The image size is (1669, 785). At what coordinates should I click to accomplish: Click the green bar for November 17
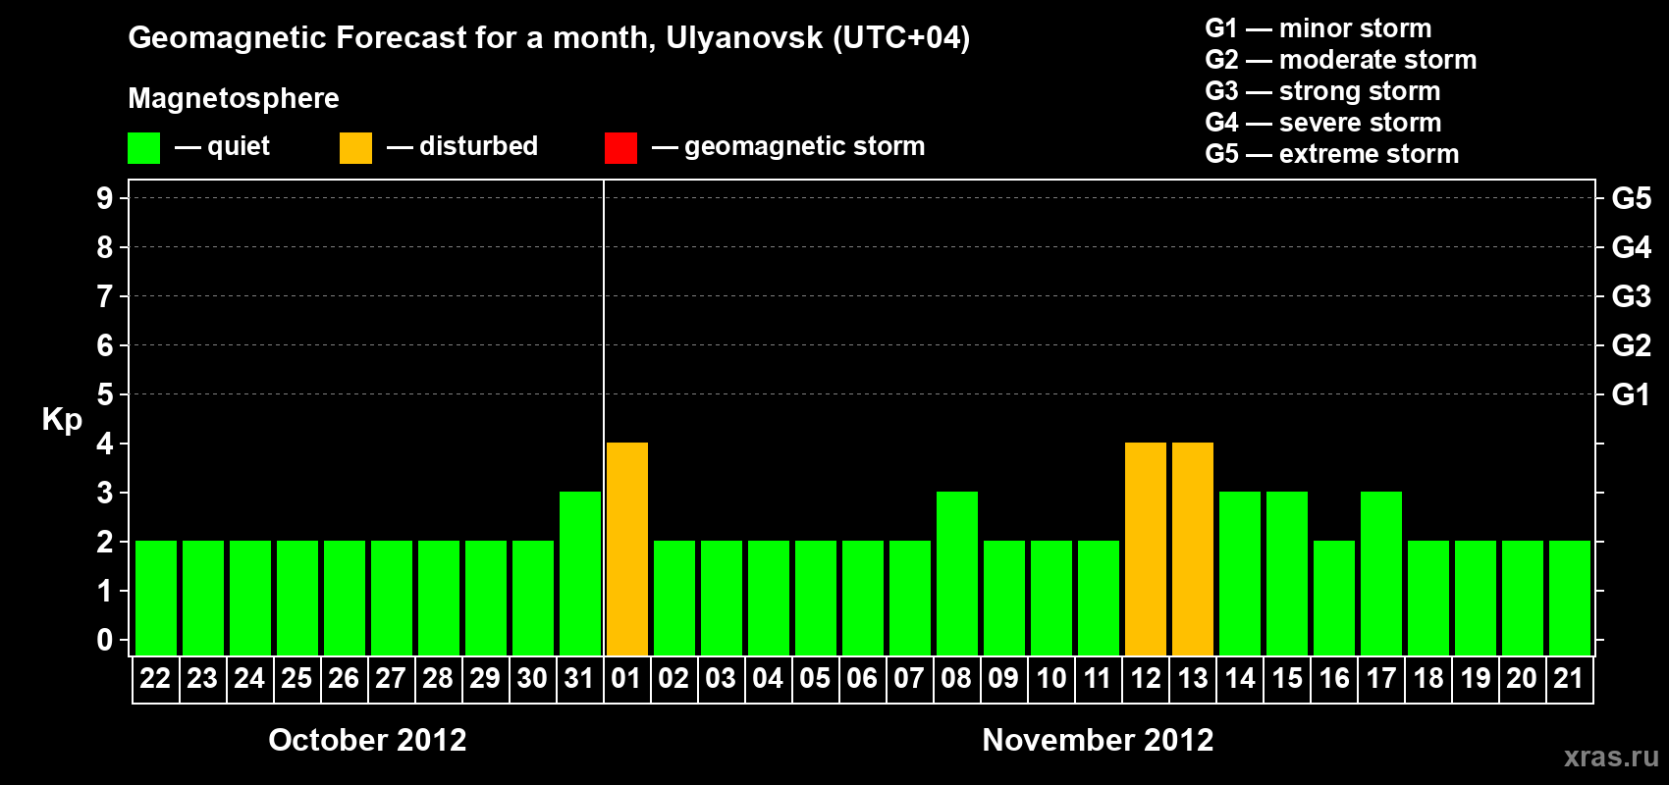pos(1381,573)
